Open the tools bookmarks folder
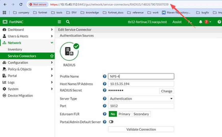This screenshot has width=222, height=137. tap(57, 12)
